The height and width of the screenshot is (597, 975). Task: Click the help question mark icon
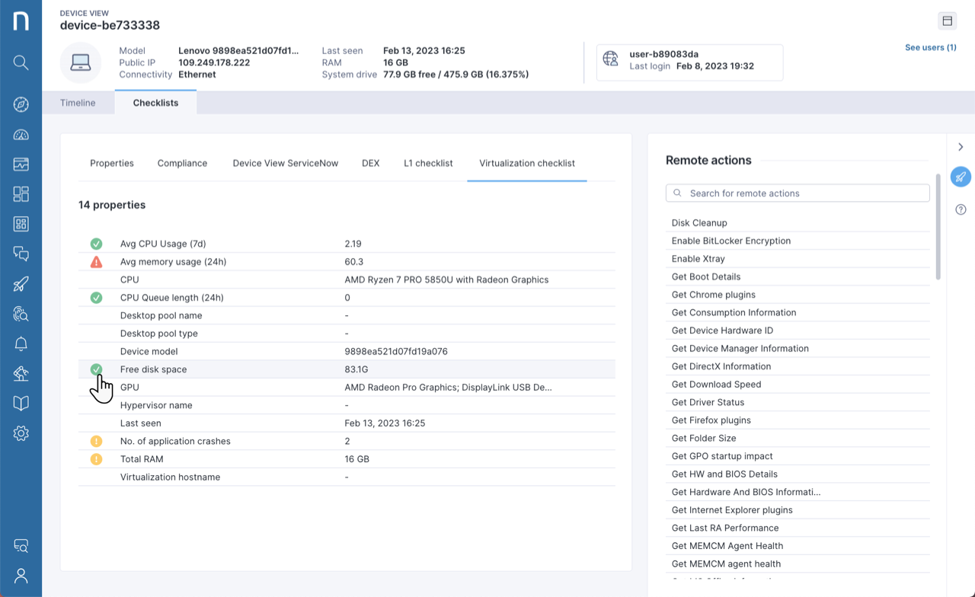point(961,209)
